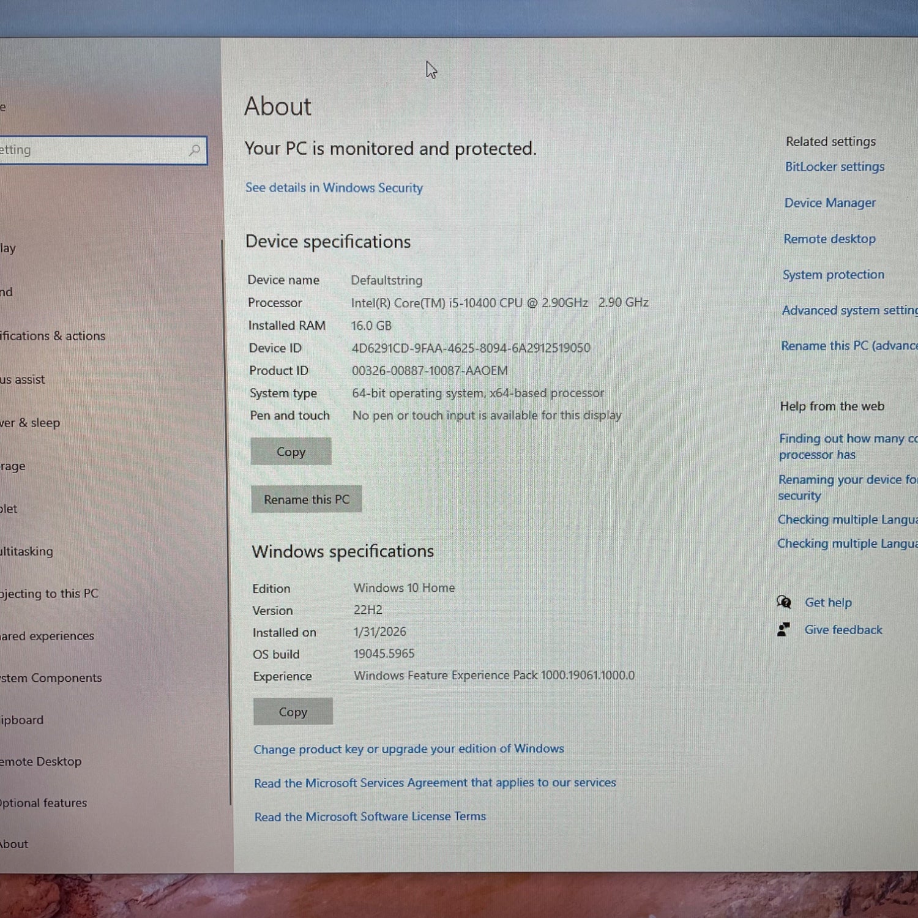Open the Remote desktop related setting
918x918 pixels.
click(829, 239)
